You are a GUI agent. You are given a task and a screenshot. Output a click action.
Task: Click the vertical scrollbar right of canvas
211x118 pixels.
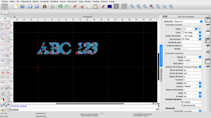point(158,67)
